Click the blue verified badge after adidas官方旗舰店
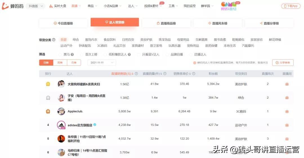This screenshot has height=158, width=304. [95, 125]
